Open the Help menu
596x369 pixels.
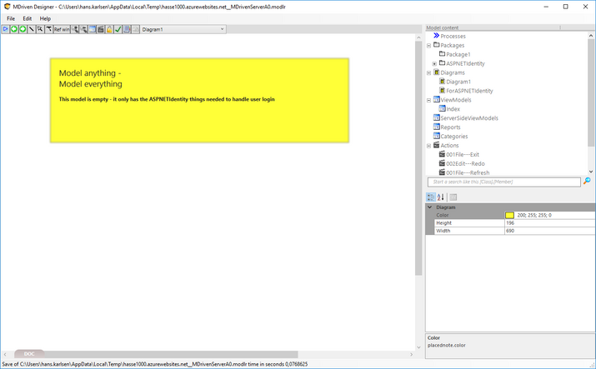[45, 18]
